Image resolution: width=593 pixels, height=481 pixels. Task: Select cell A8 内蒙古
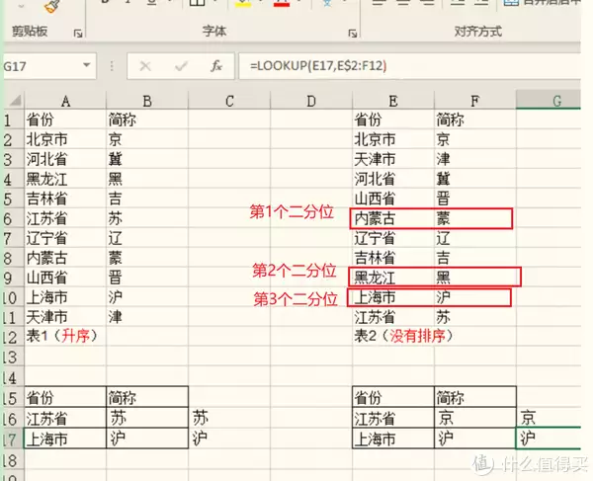[x=65, y=258]
